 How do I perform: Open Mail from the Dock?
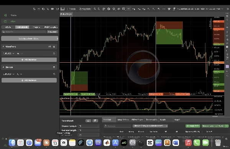pos(38,143)
